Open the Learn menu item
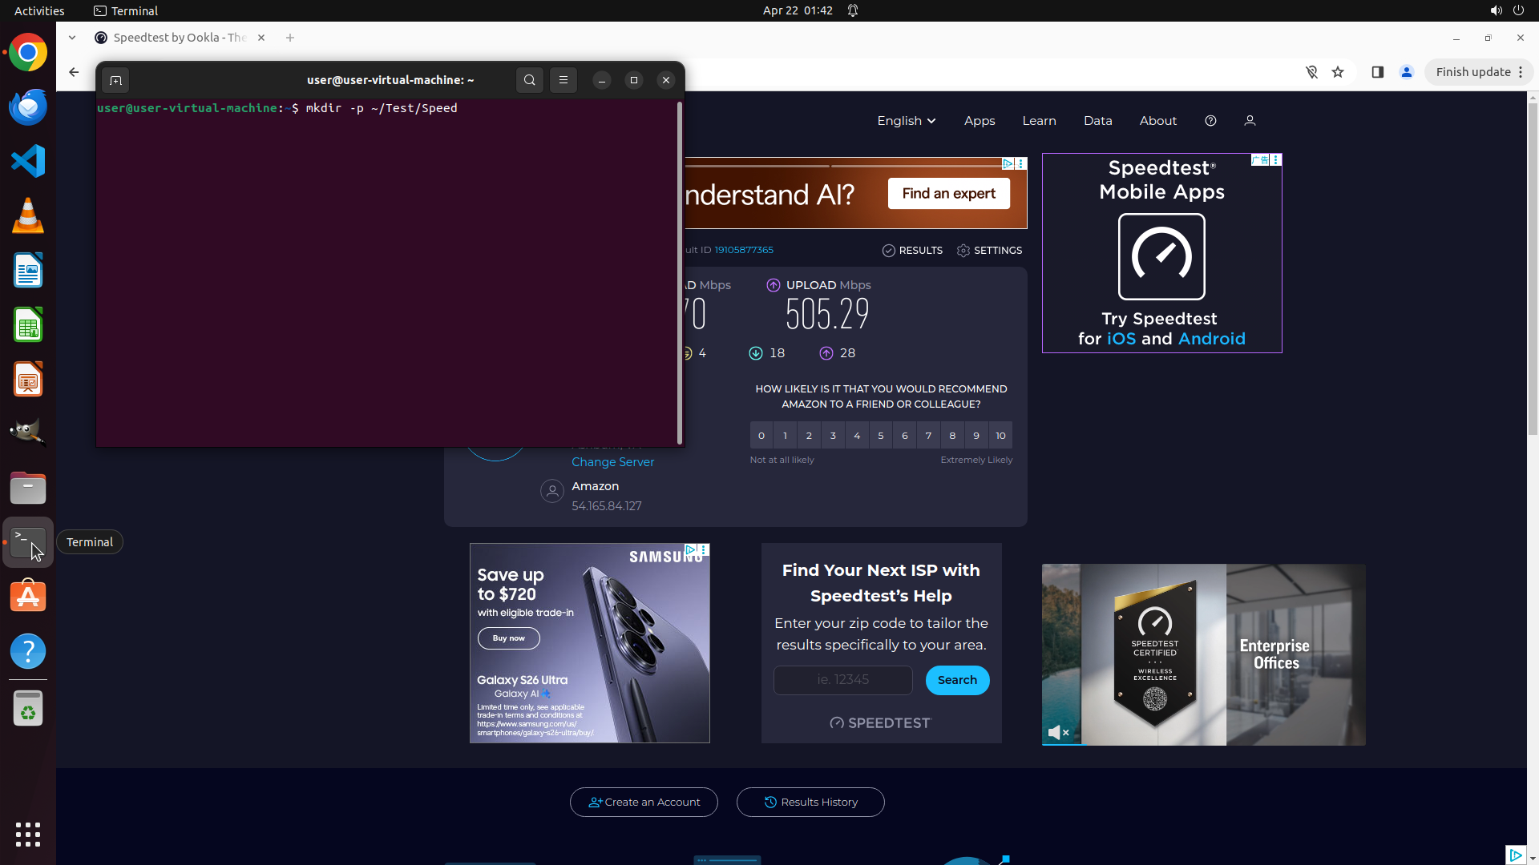The width and height of the screenshot is (1539, 865). point(1039,121)
